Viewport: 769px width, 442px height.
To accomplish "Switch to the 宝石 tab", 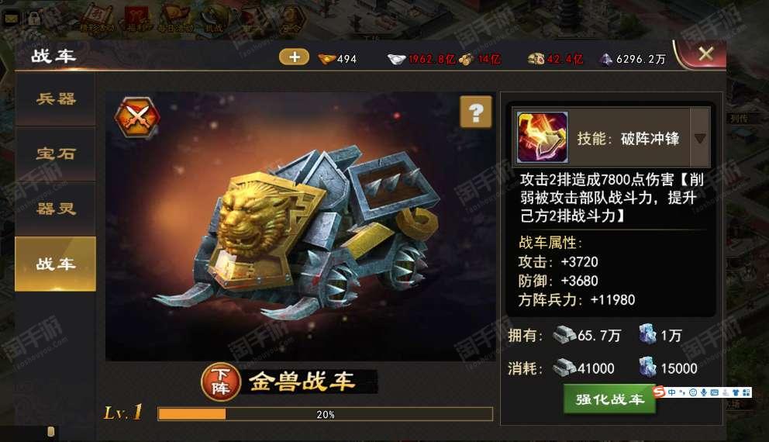I will point(55,154).
